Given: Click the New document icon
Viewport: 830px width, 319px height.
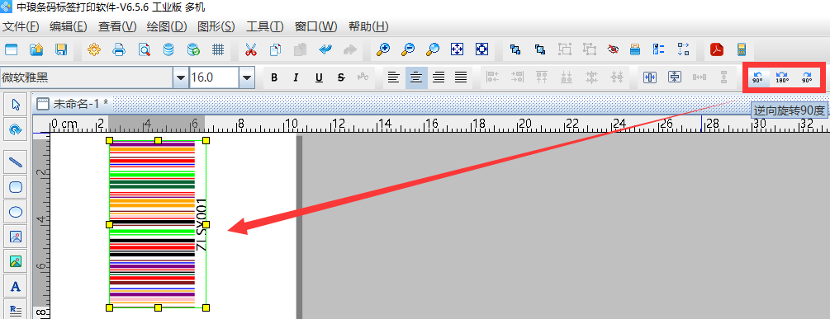Looking at the screenshot, I should (x=11, y=50).
